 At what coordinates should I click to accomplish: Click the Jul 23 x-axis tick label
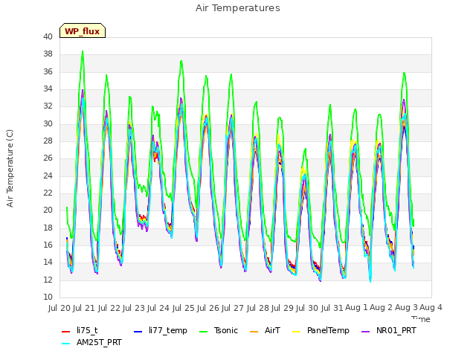point(134,308)
